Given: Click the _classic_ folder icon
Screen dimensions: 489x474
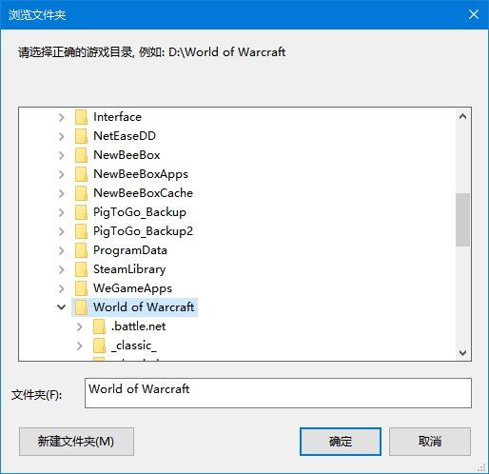Looking at the screenshot, I should tap(99, 346).
